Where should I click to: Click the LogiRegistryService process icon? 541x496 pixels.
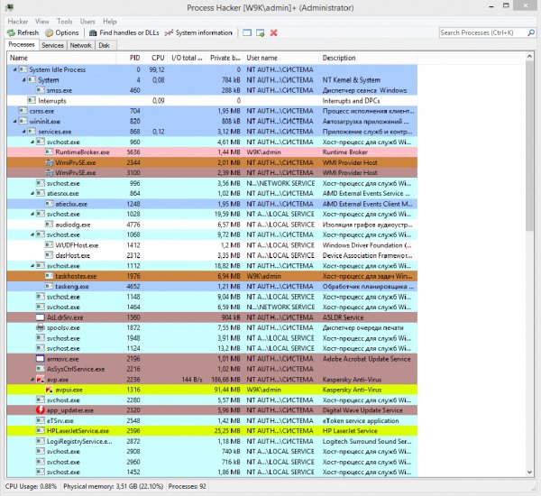click(x=41, y=441)
